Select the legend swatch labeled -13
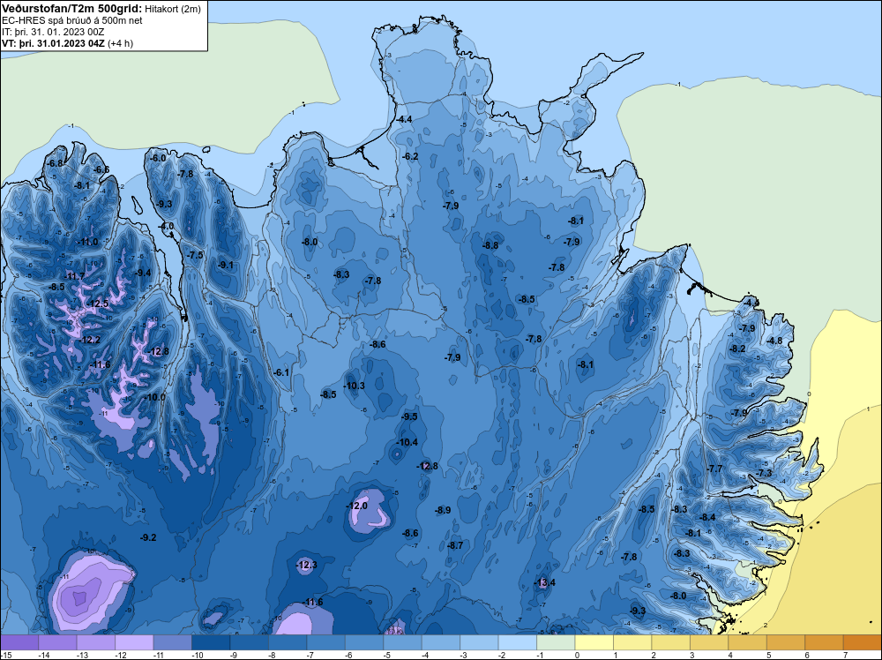The height and width of the screenshot is (660, 882). tap(95, 642)
